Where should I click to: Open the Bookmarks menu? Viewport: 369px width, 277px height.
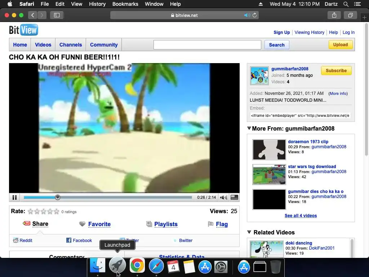coord(125,4)
